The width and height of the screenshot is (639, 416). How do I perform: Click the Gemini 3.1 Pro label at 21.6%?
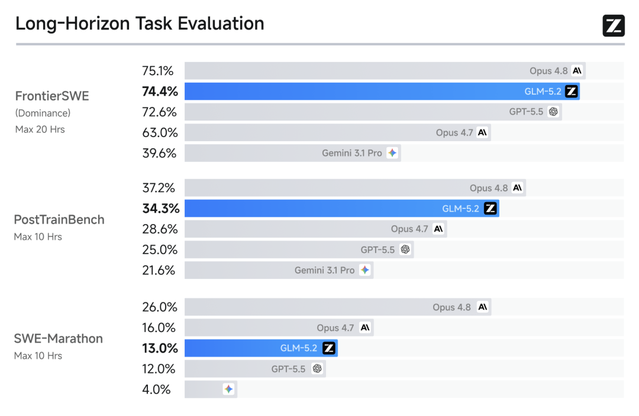coord(324,270)
